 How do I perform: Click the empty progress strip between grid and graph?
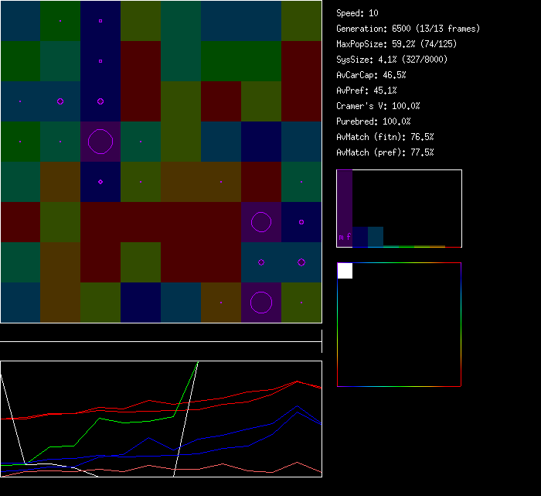coord(161,334)
